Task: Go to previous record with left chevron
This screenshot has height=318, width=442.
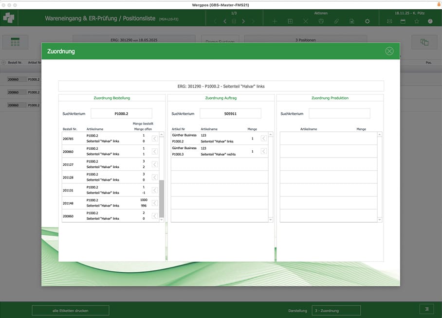Action: (x=224, y=21)
